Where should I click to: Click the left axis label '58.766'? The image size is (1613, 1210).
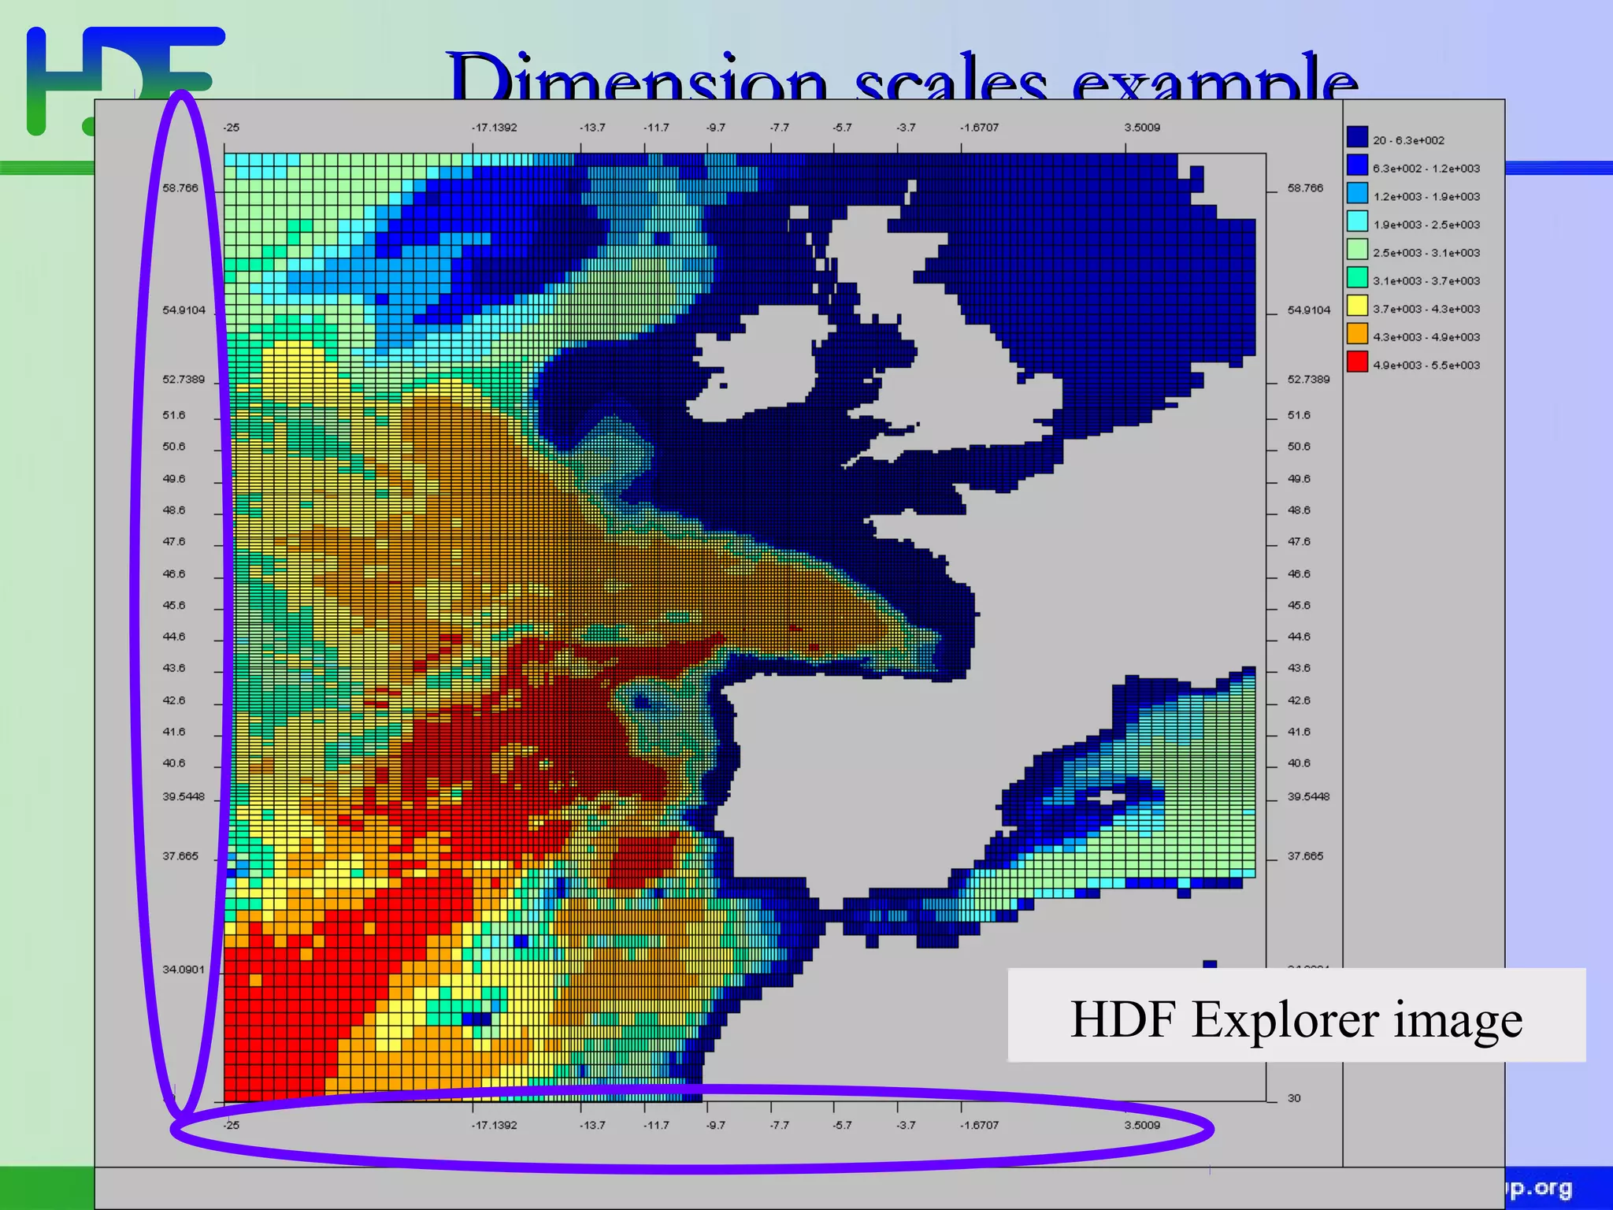point(180,188)
